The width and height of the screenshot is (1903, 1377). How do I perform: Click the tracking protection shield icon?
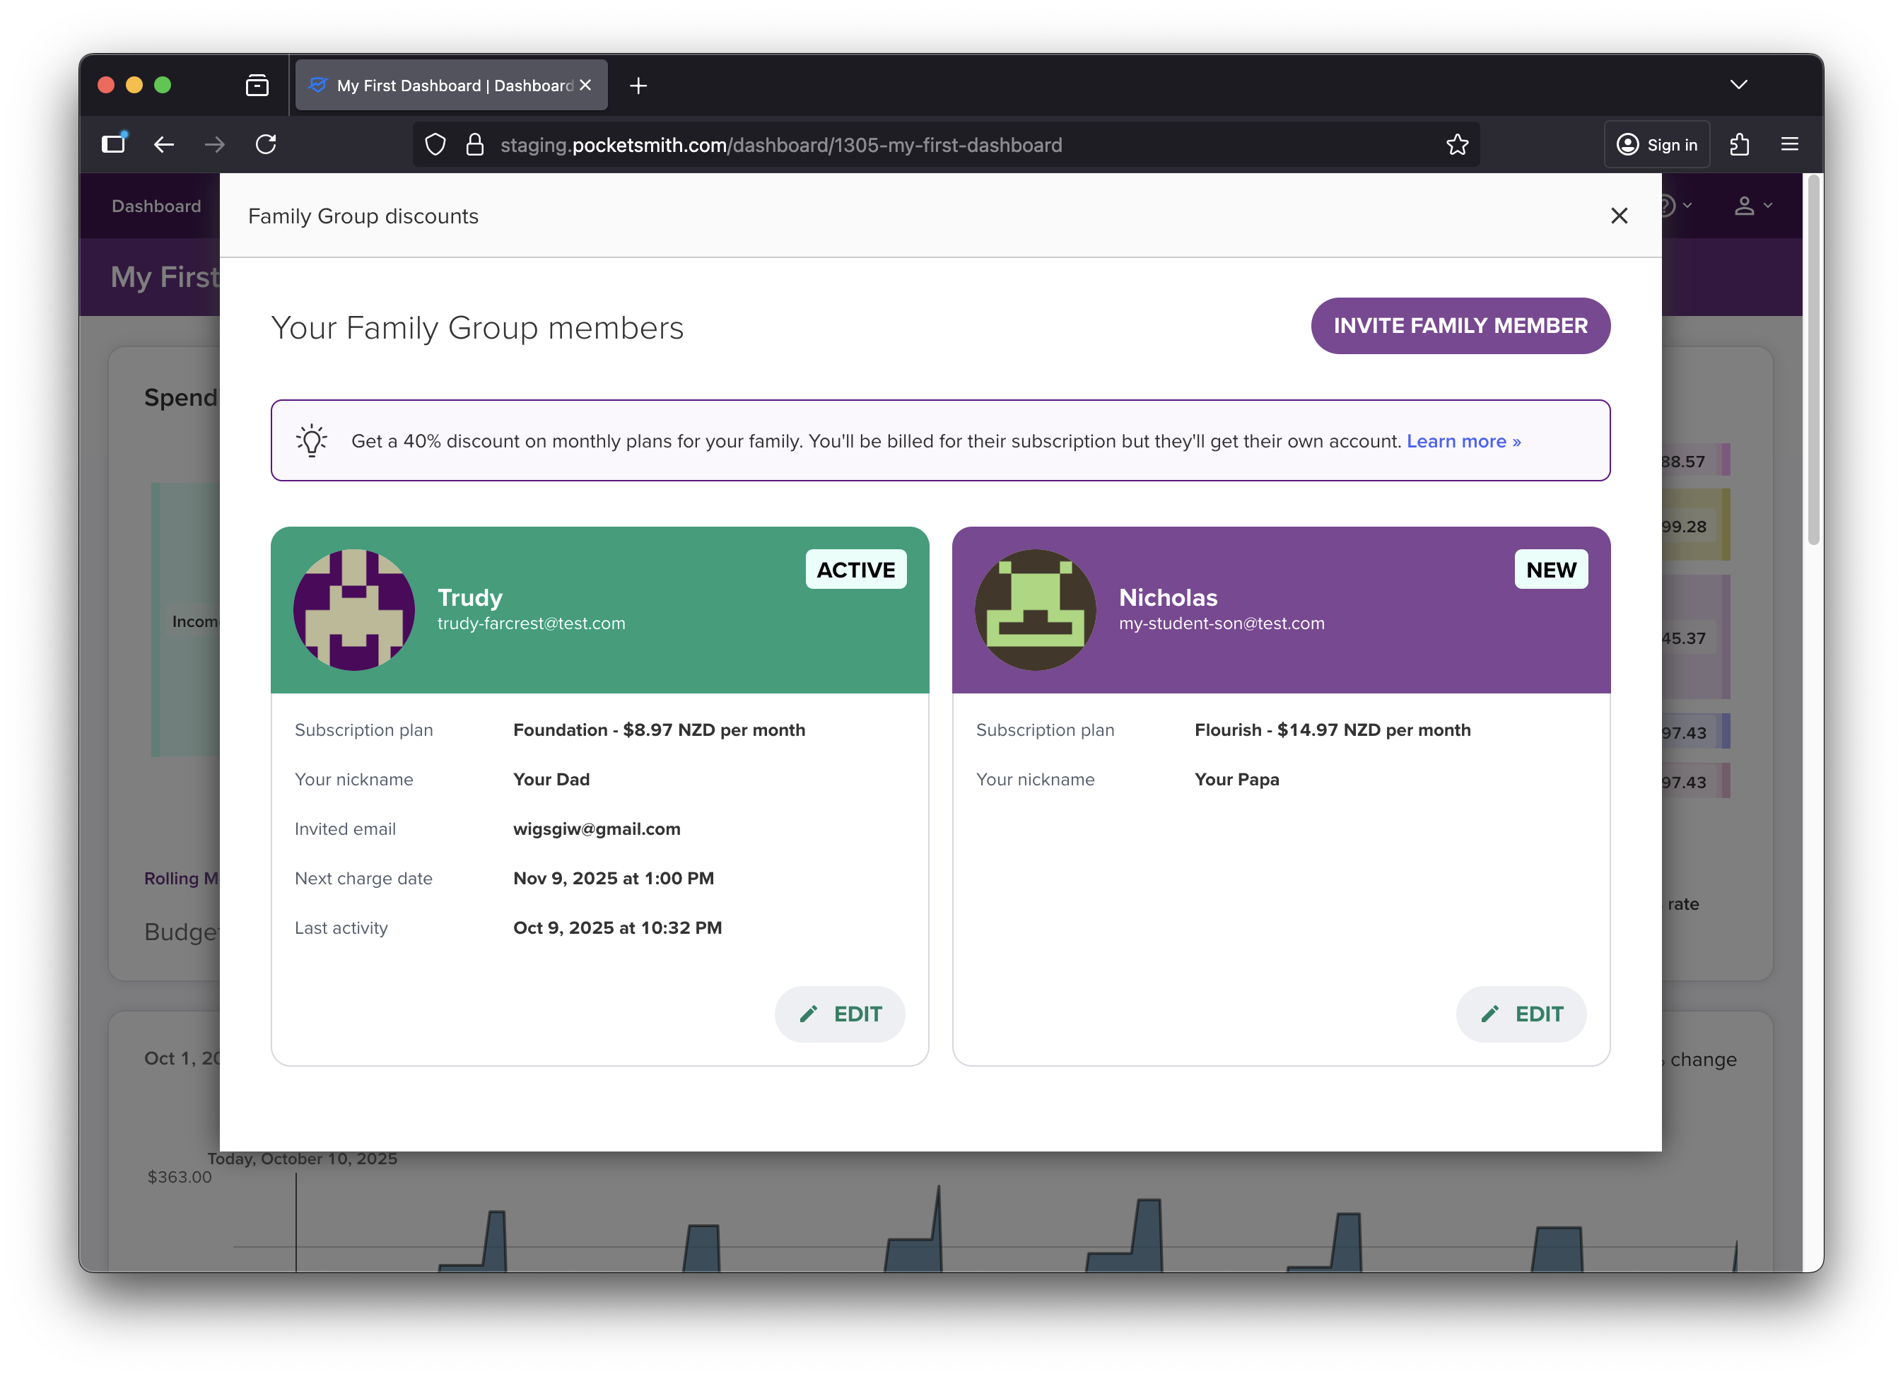click(x=435, y=145)
